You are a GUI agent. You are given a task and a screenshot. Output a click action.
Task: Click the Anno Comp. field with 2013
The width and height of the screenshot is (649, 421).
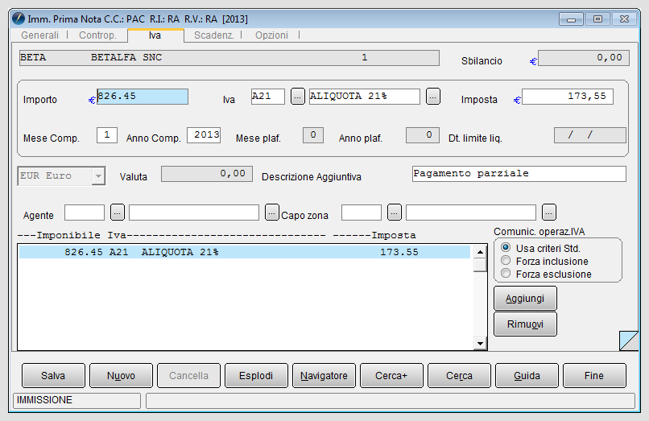coord(204,135)
